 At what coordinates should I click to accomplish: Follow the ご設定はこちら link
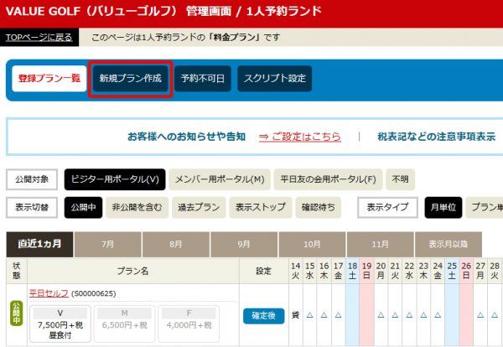pyautogui.click(x=300, y=137)
